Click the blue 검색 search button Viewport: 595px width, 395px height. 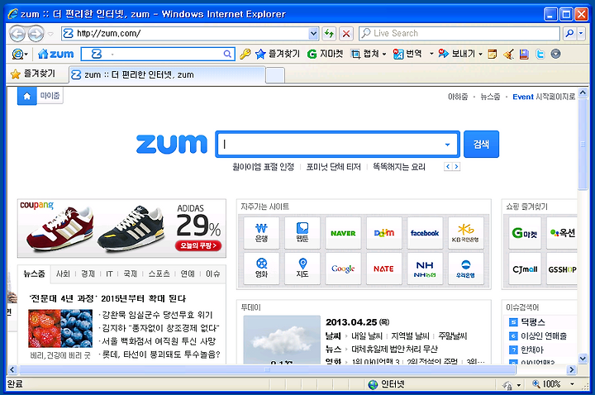pos(481,144)
